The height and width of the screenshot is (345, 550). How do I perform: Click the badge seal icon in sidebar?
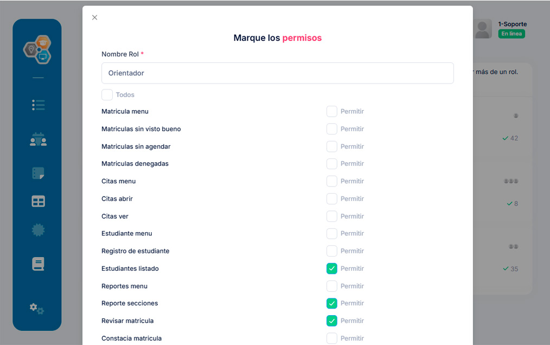point(38,230)
